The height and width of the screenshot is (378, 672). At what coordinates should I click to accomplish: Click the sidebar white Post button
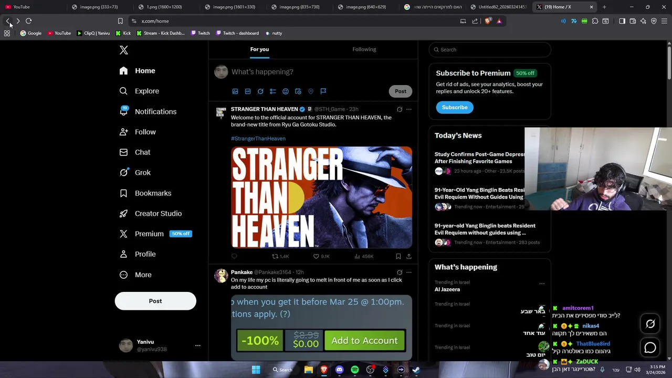[x=155, y=301]
